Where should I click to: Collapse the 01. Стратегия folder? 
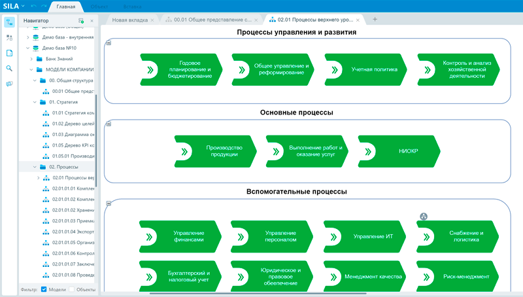pyautogui.click(x=34, y=102)
